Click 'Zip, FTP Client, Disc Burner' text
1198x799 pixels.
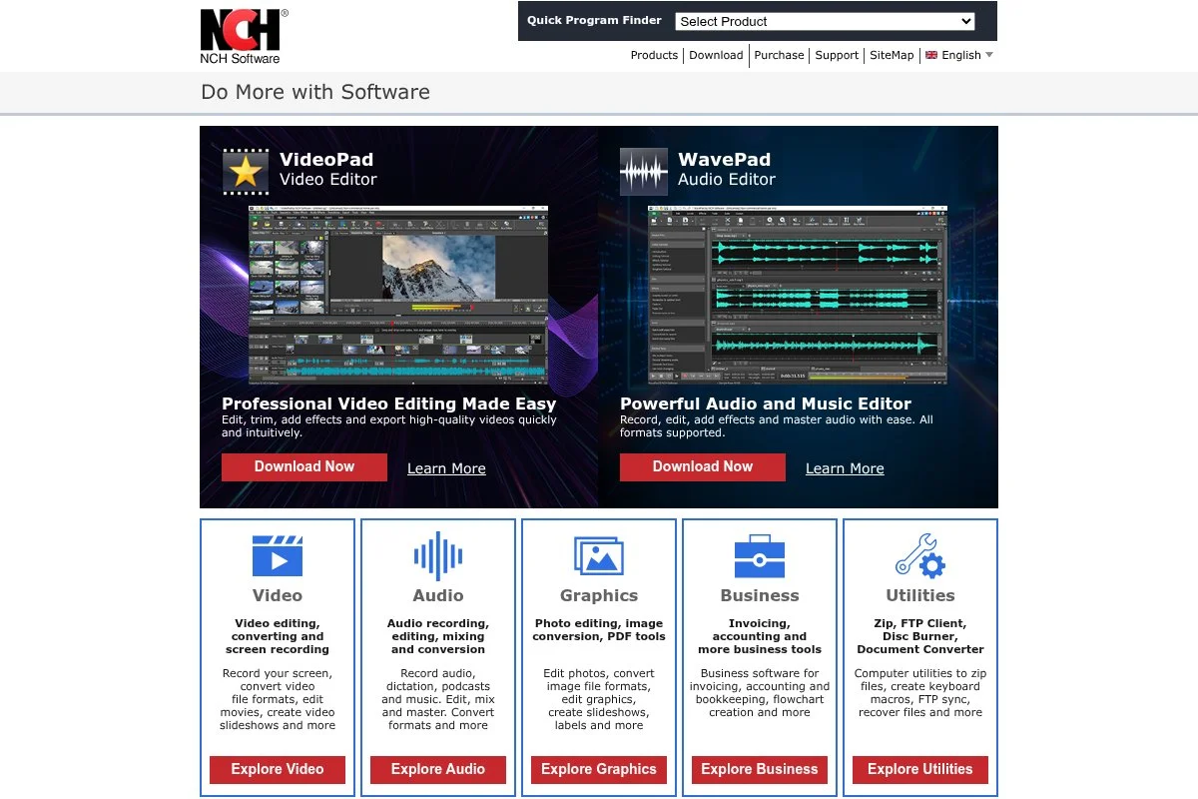pos(920,630)
